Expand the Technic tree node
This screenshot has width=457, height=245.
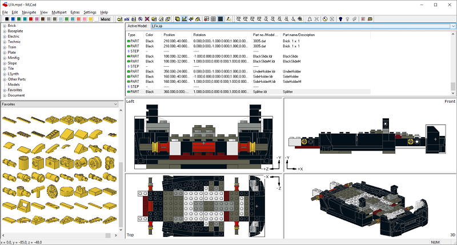(5, 42)
